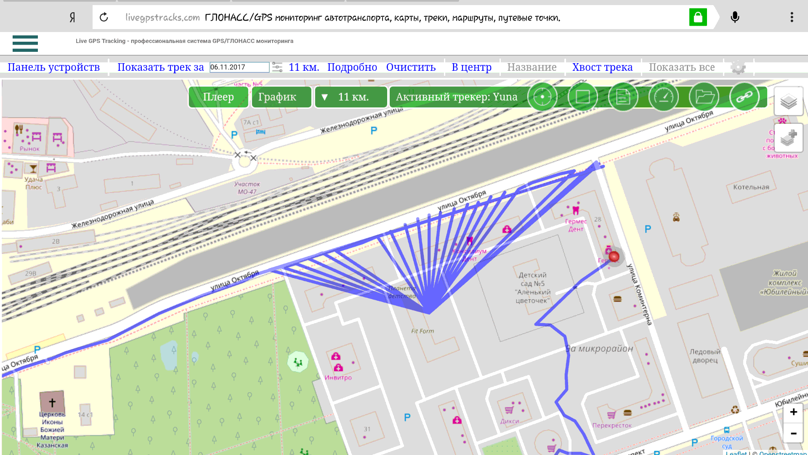This screenshot has height=455, width=808.
Task: Click Активный трекер: Yuna label
Action: (x=457, y=97)
